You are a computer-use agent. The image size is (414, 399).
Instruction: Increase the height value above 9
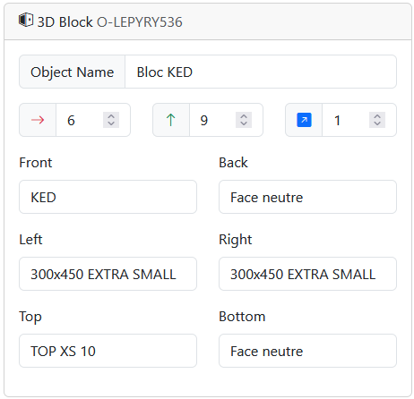pos(244,116)
